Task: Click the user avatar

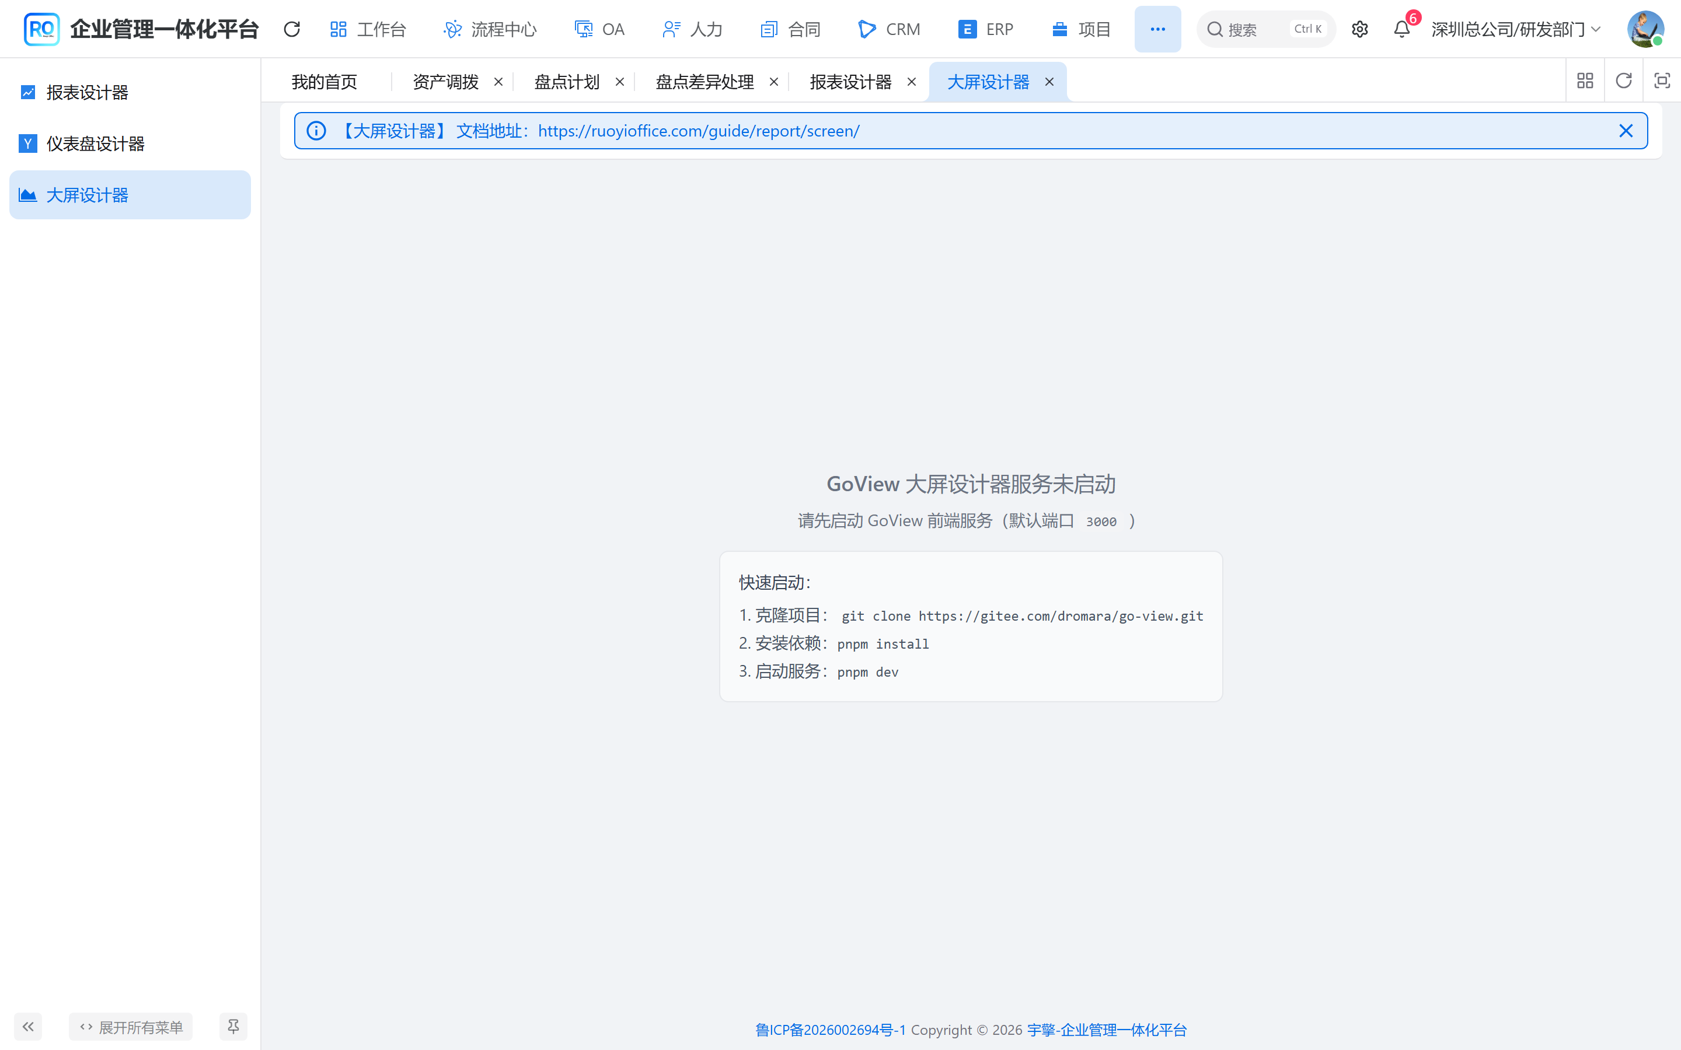Action: coord(1645,29)
